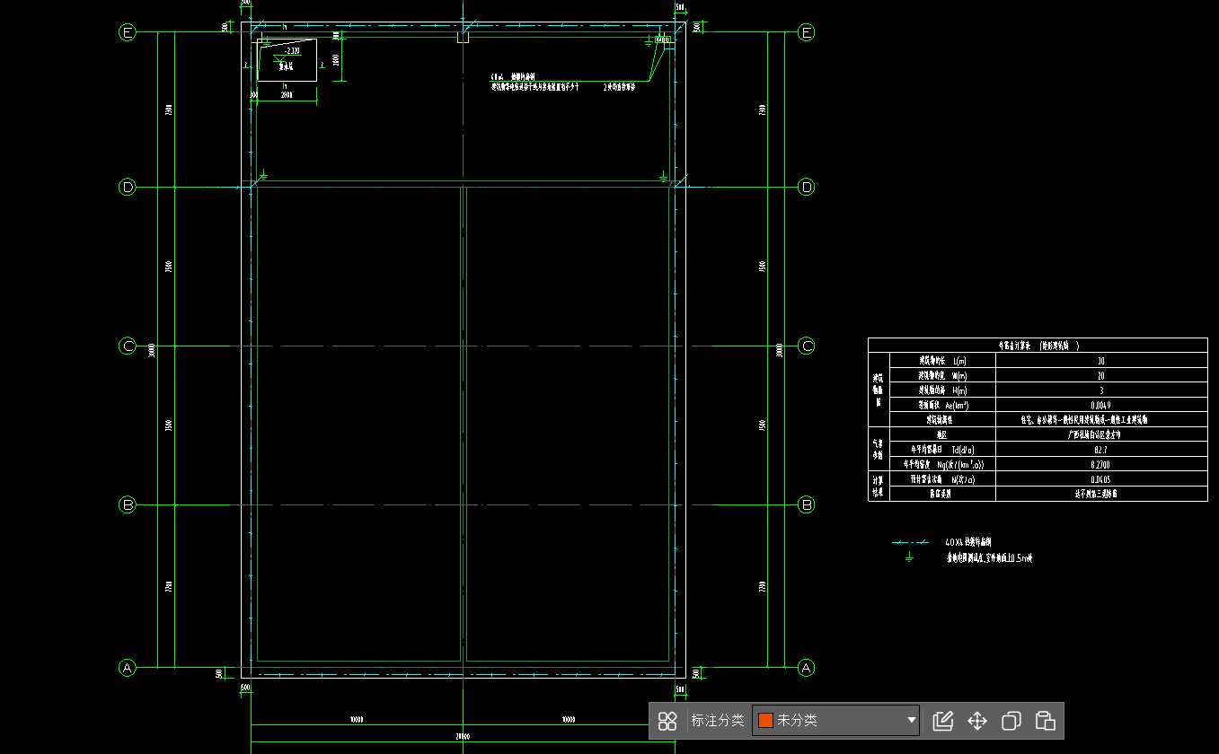The height and width of the screenshot is (754, 1219).
Task: Click the table cell with value 20
Action: (1101, 375)
